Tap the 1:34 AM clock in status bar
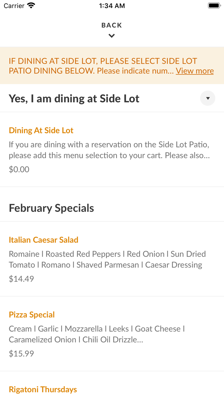The width and height of the screenshot is (224, 399). (x=112, y=5)
